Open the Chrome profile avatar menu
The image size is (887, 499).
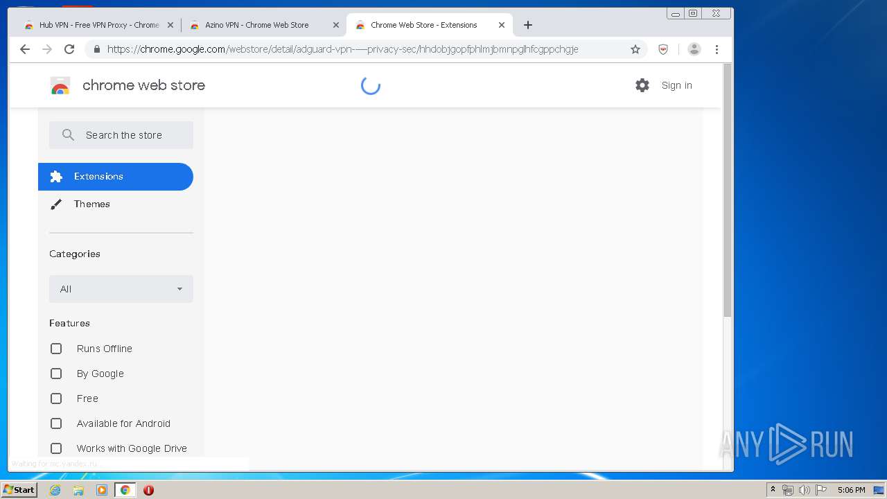[694, 49]
